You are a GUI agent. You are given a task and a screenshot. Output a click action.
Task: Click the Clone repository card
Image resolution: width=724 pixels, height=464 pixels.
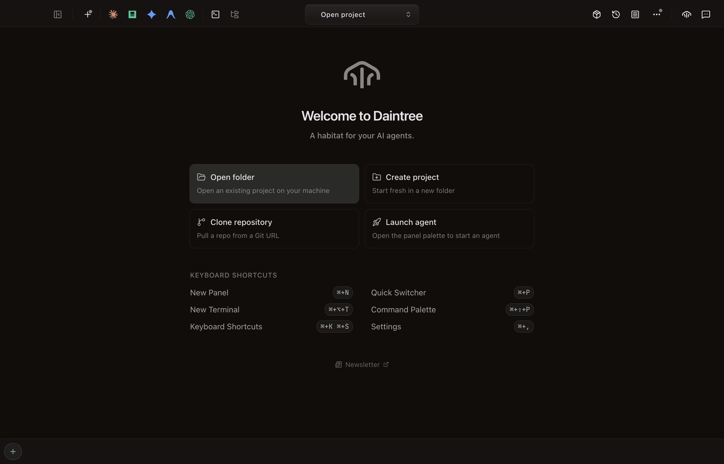tap(274, 229)
